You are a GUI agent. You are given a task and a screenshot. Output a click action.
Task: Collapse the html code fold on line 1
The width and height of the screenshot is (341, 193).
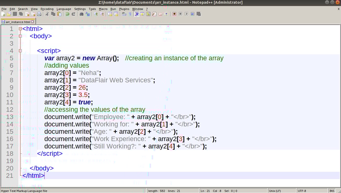click(20, 29)
